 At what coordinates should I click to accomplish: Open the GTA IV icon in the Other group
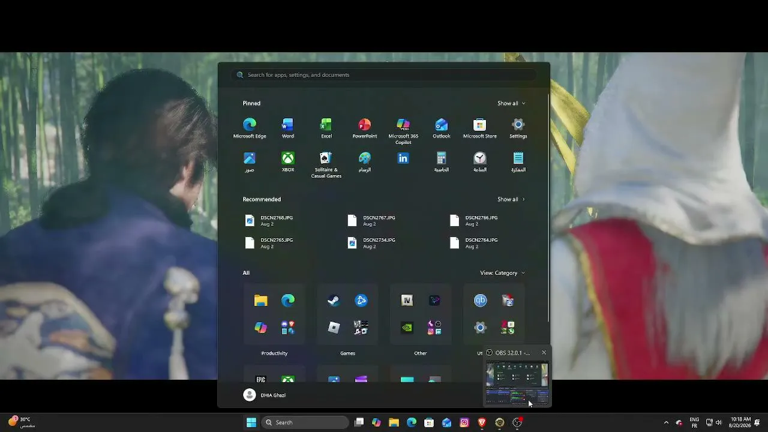(407, 301)
